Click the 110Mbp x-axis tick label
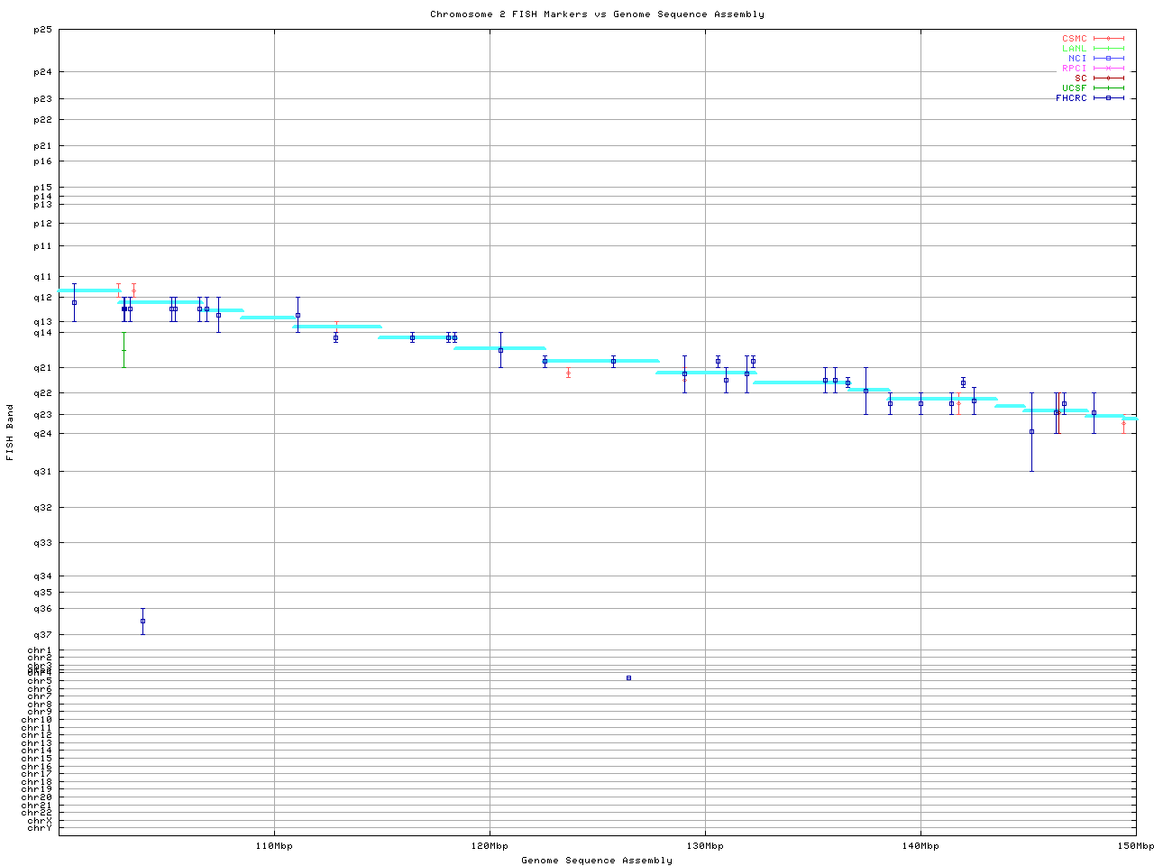 pos(274,846)
